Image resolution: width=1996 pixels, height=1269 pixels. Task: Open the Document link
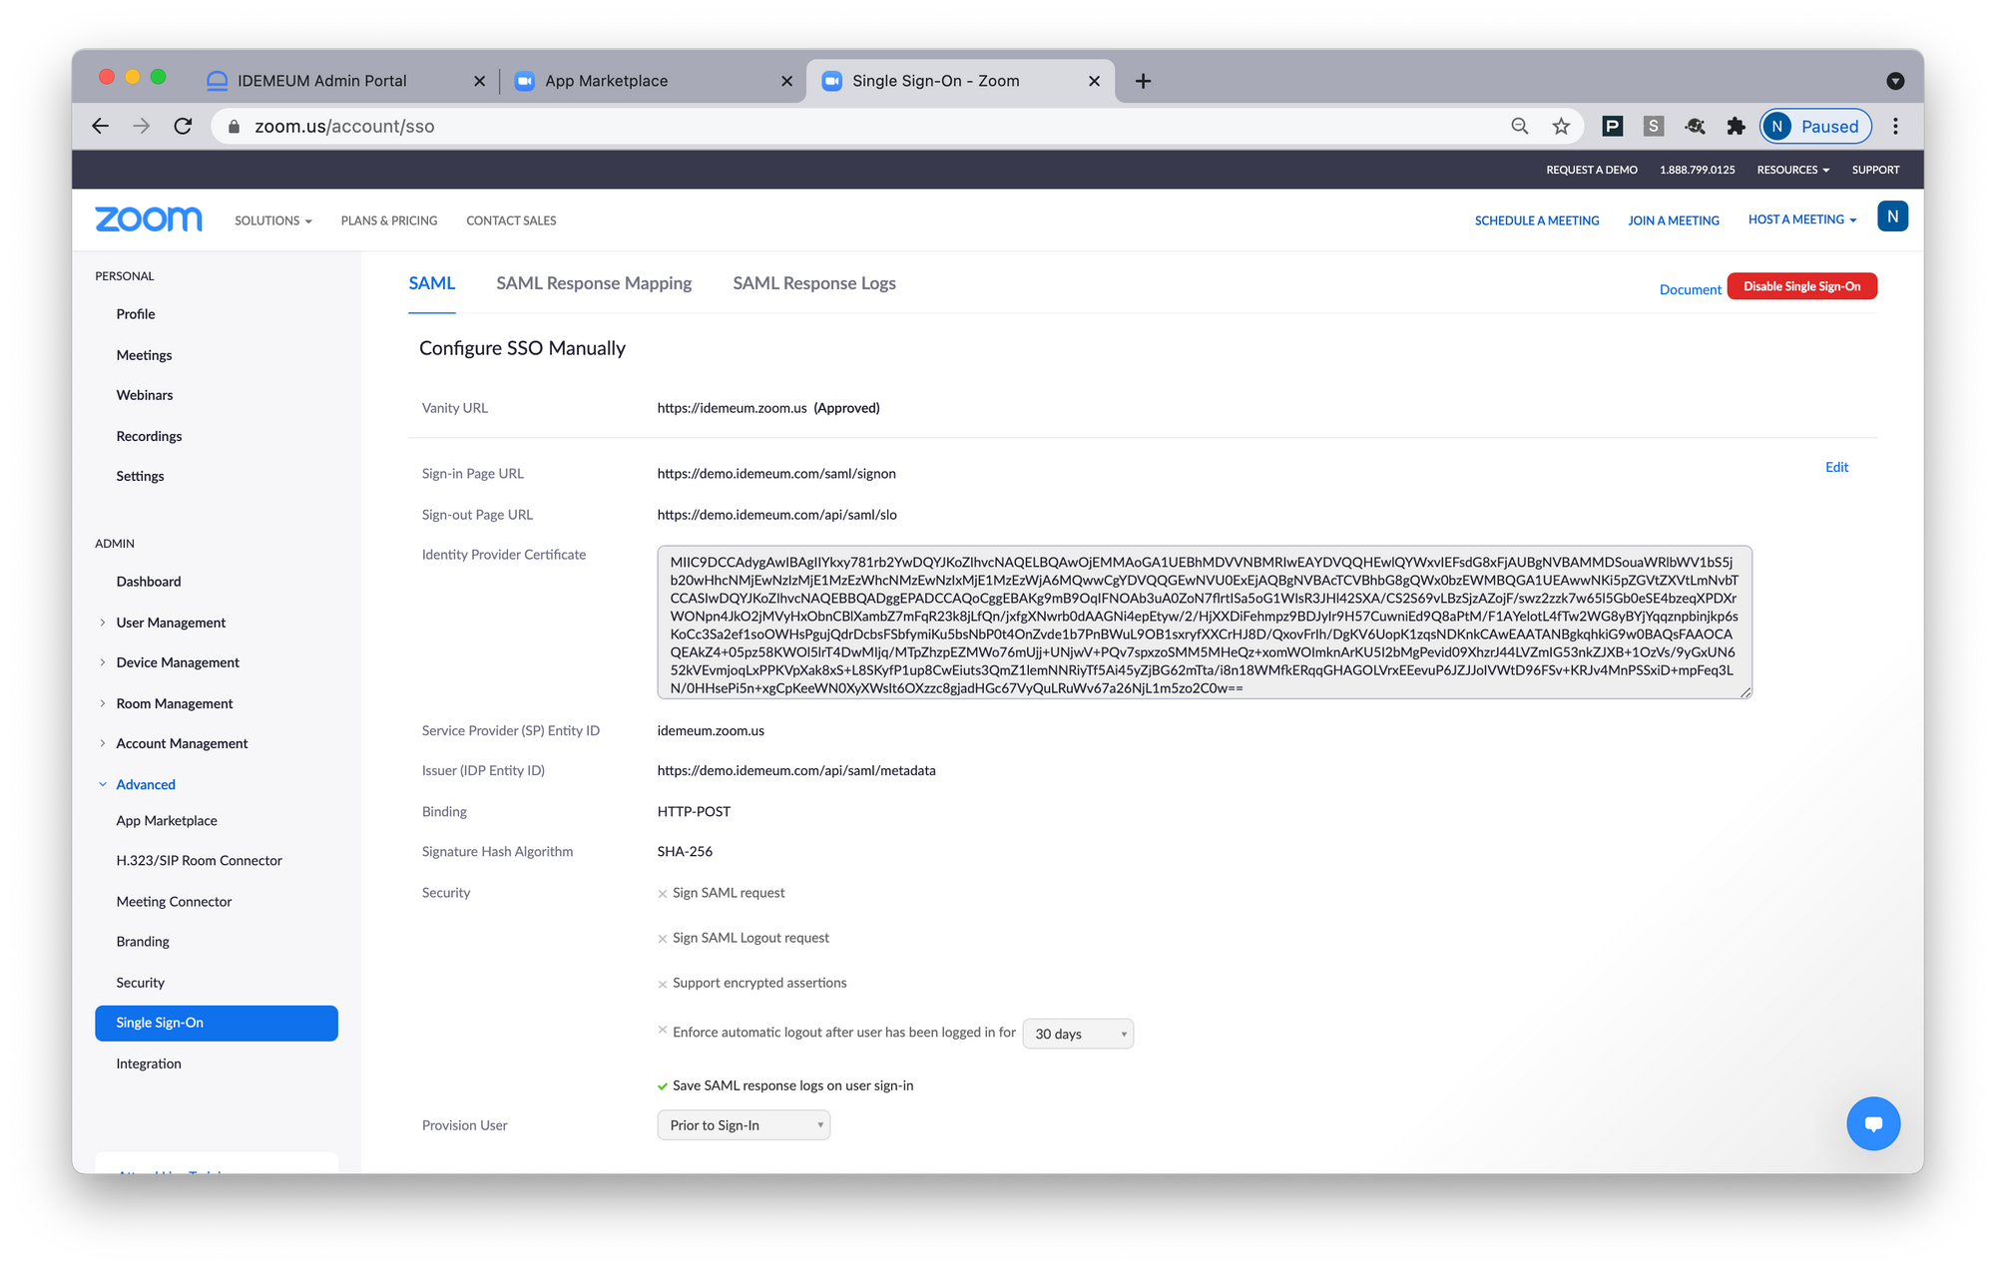[1690, 289]
